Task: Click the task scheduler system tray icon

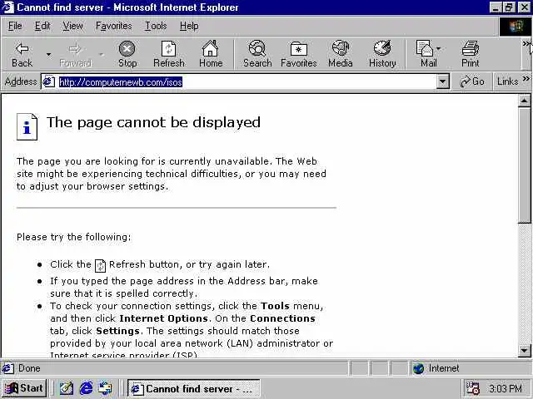Action: pos(473,388)
